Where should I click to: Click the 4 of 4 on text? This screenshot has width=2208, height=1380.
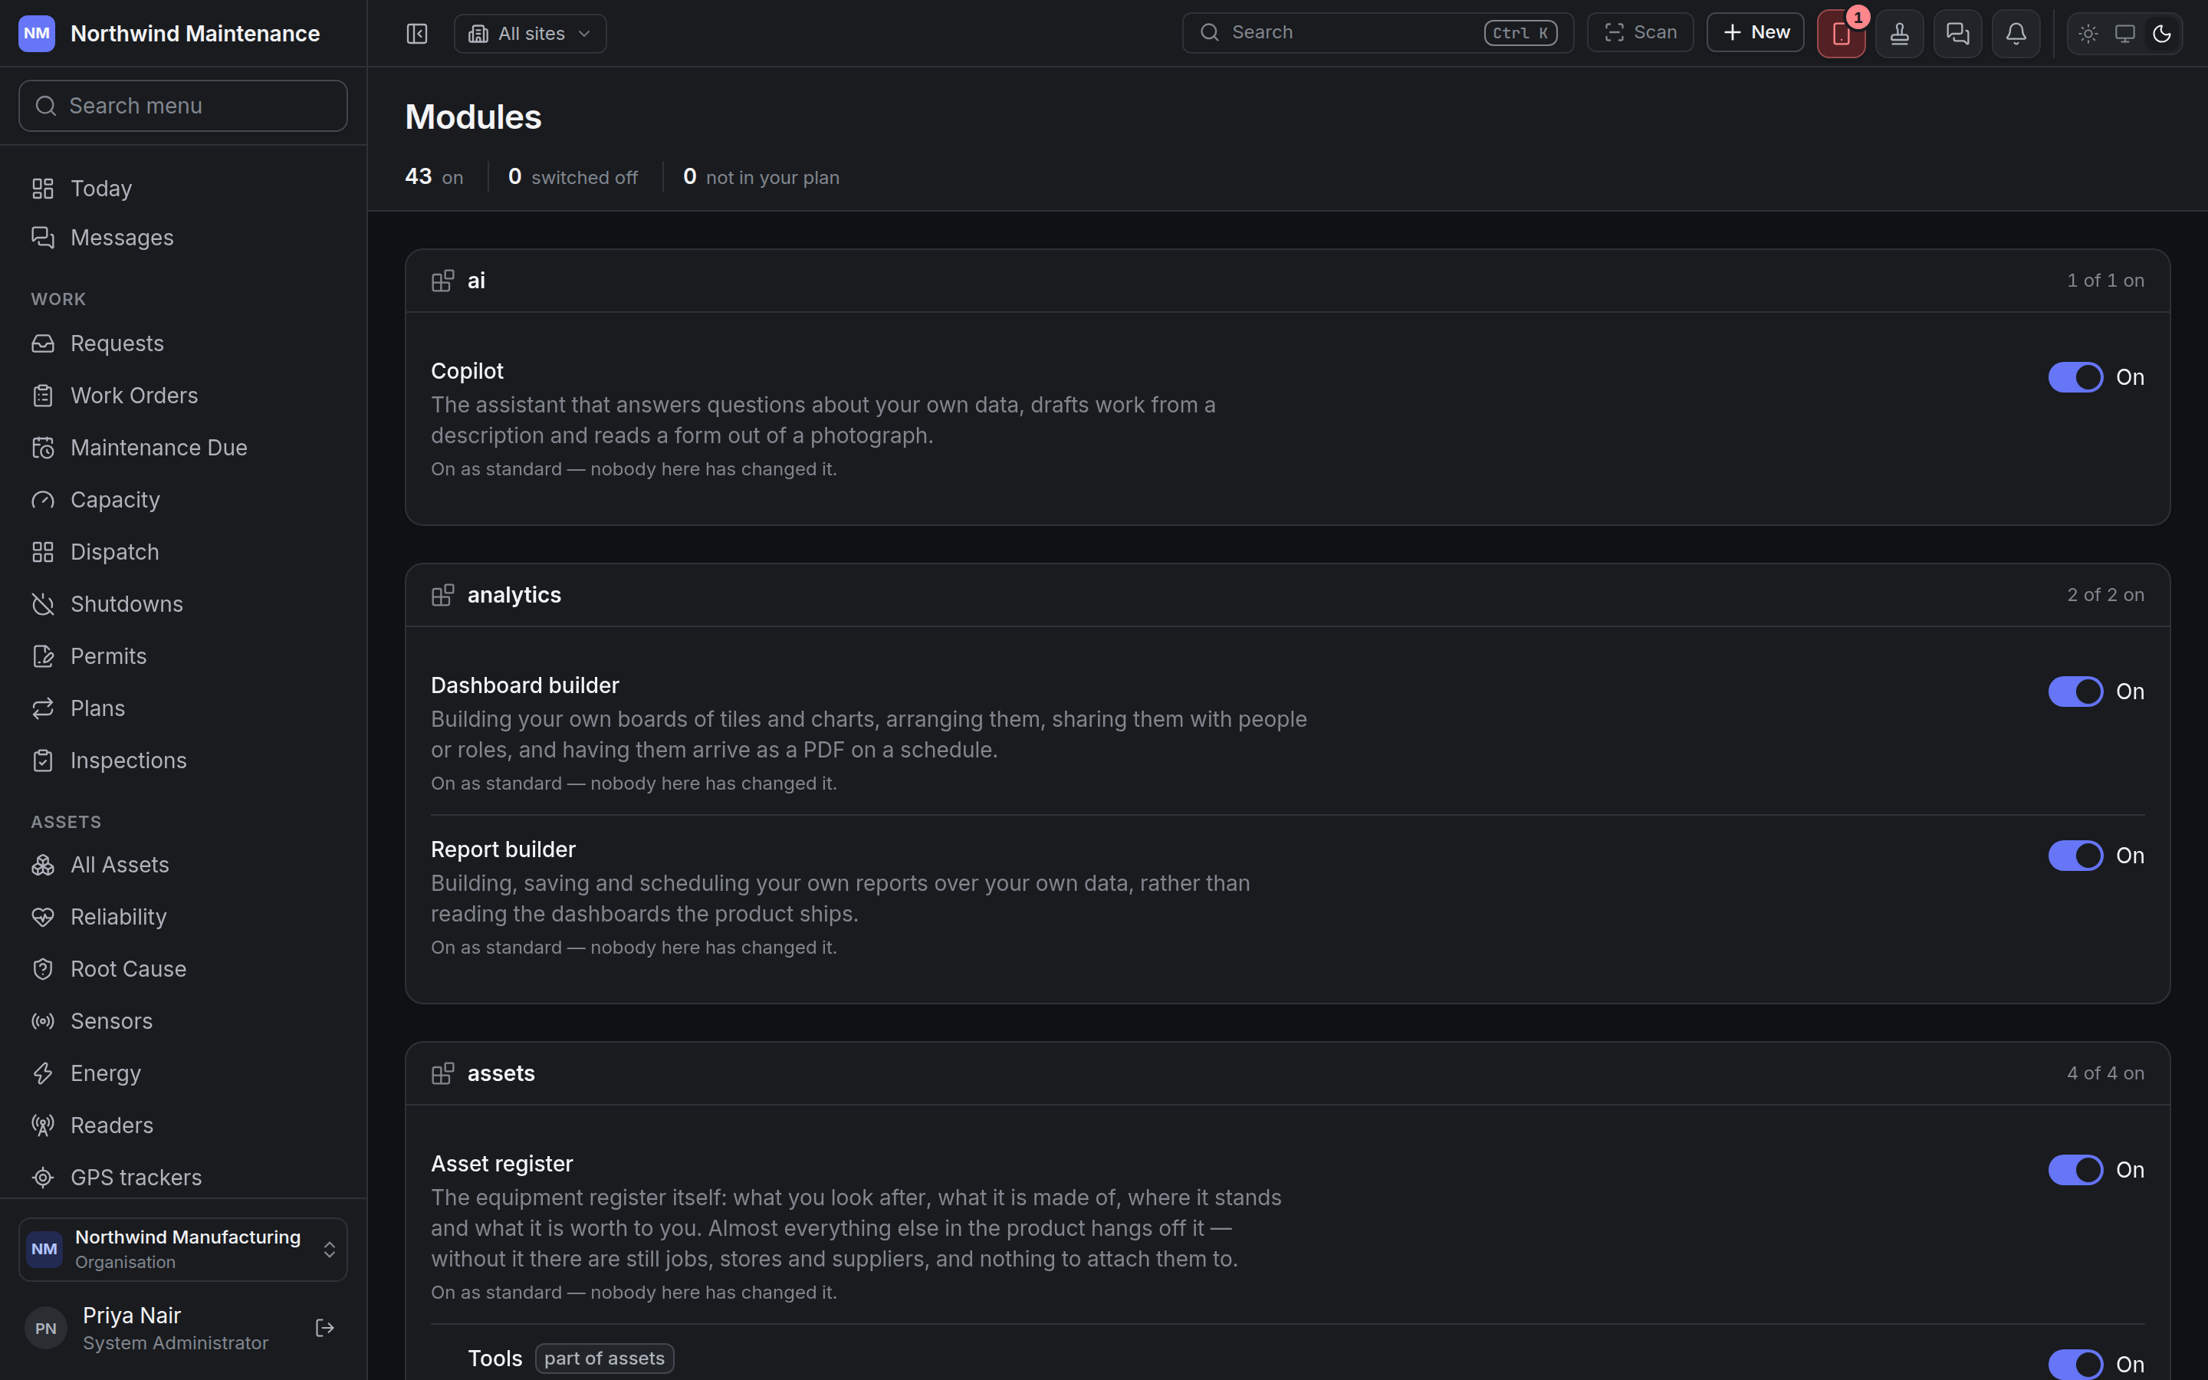coord(2105,1073)
